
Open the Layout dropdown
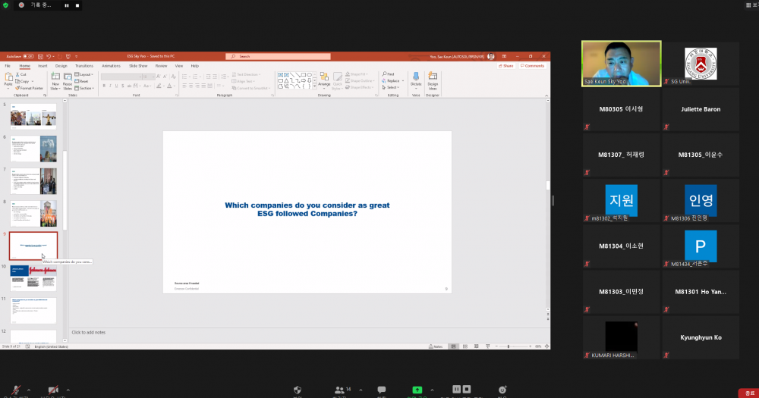point(84,74)
